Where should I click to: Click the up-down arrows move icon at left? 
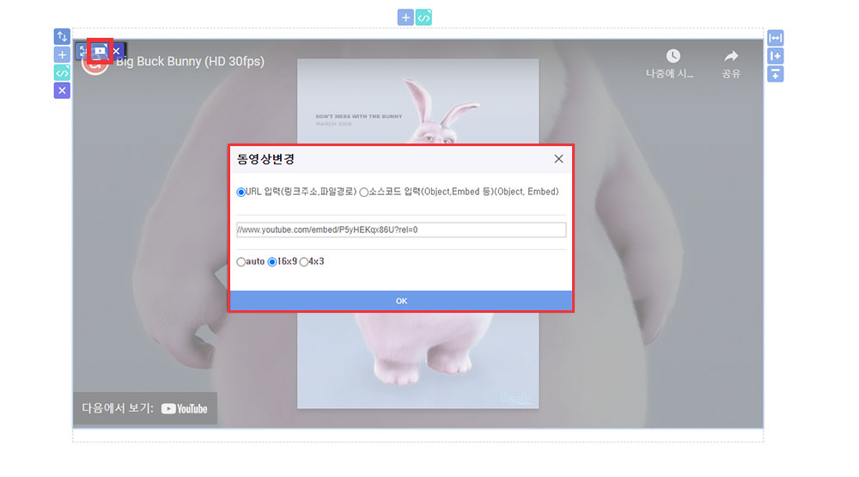[62, 36]
